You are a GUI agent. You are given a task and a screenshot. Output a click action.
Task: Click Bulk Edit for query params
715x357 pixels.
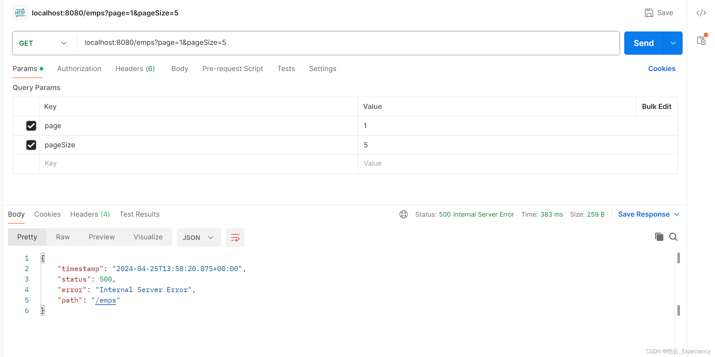[656, 106]
